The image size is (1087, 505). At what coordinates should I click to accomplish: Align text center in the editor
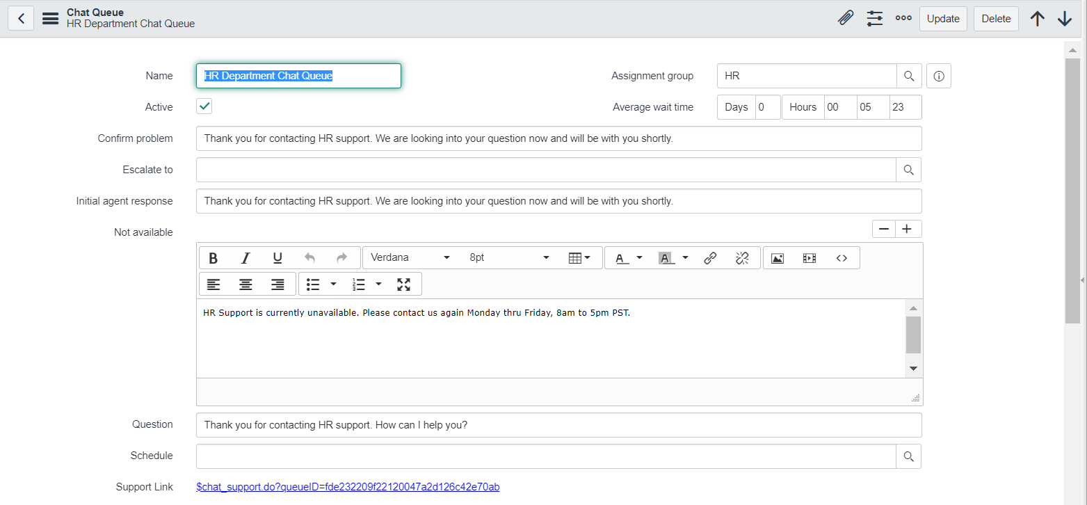click(x=245, y=284)
